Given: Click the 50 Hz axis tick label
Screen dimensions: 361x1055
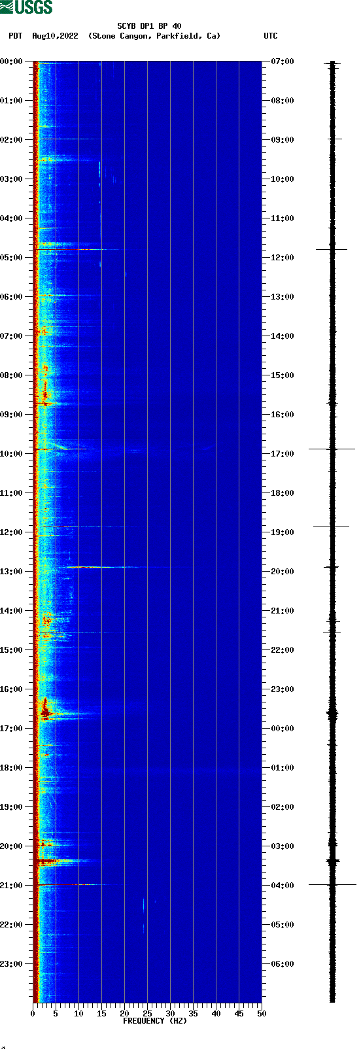Looking at the screenshot, I should [x=262, y=1014].
